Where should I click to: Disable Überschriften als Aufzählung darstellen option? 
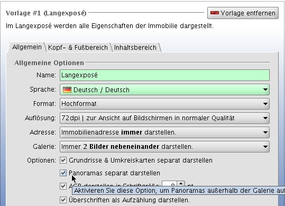(63, 200)
